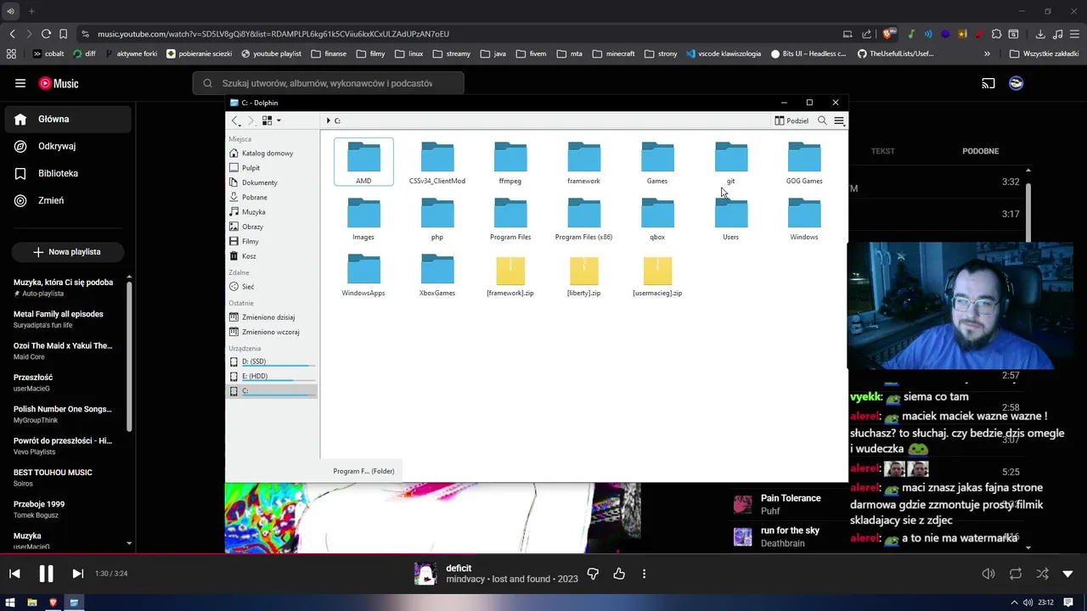1087x611 pixels.
Task: Open the Games folder
Action: (657, 161)
